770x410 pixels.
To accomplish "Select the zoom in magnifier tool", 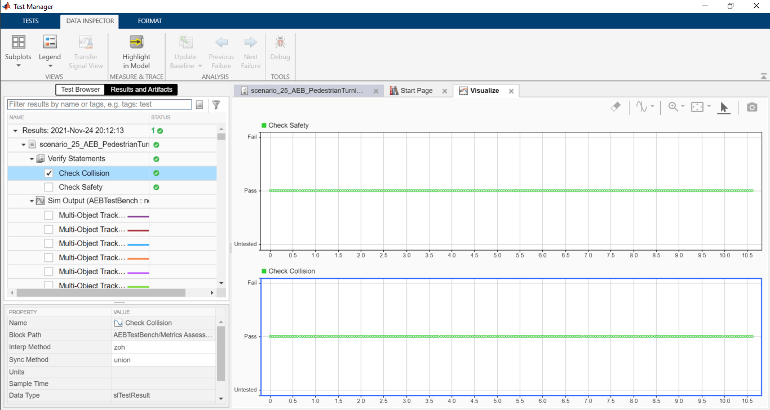I will (672, 107).
